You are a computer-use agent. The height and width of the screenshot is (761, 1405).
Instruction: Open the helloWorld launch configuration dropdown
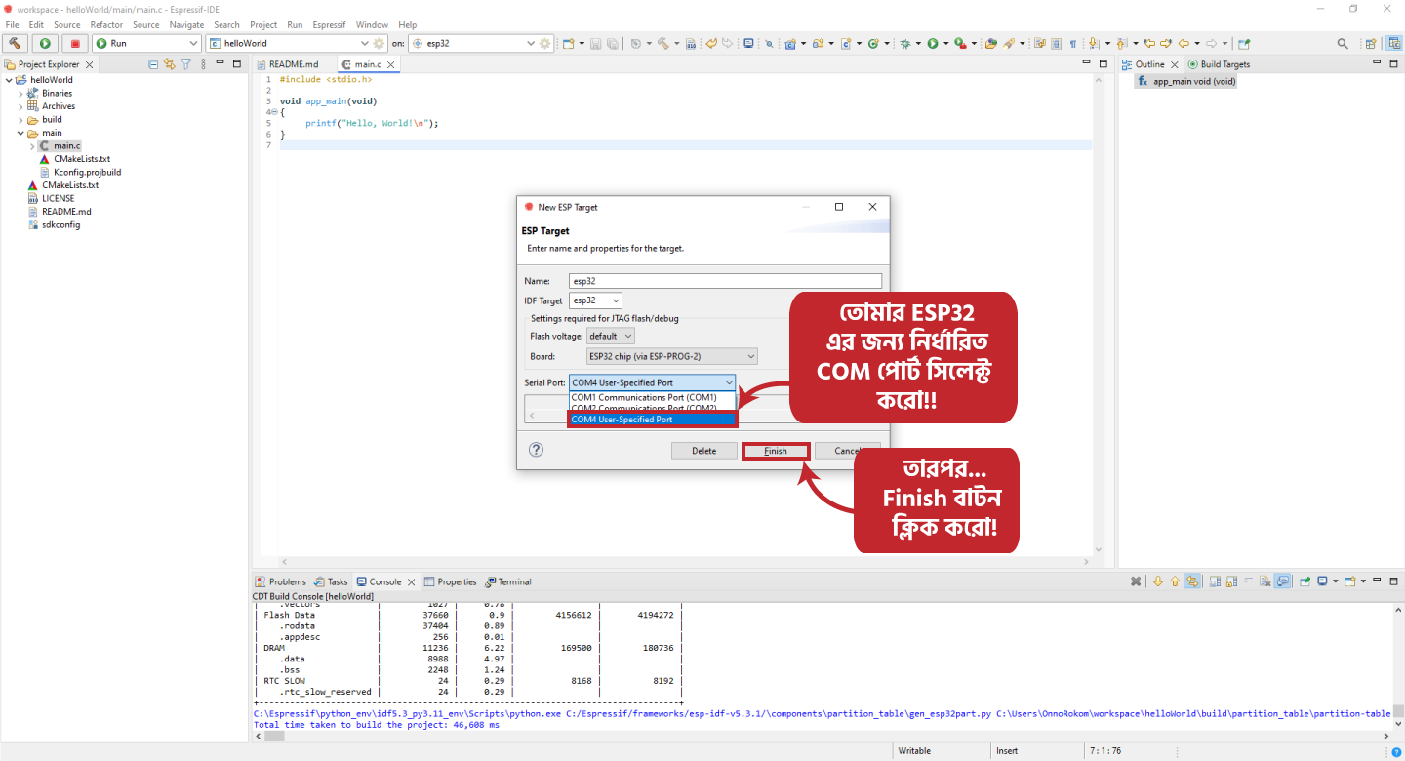coord(364,43)
